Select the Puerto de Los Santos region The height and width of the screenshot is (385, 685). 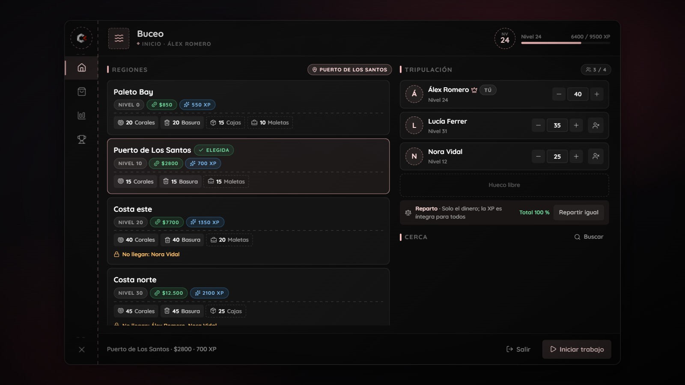248,166
